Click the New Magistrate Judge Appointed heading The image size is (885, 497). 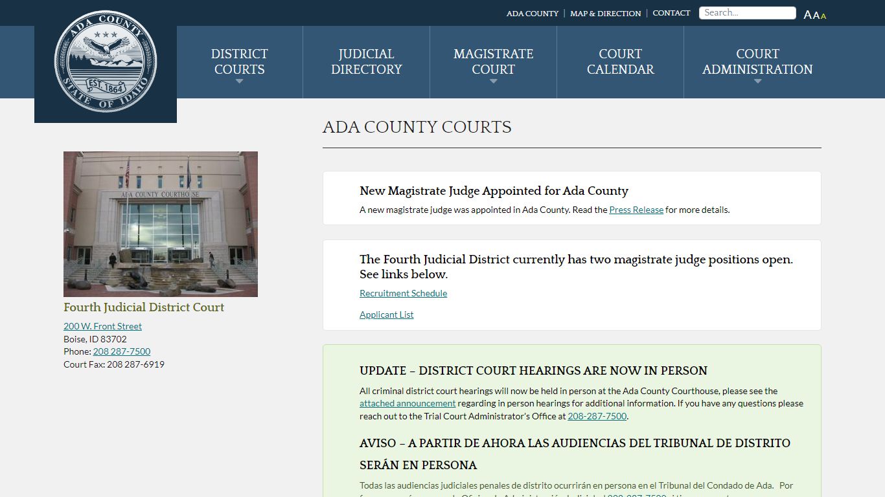[494, 191]
